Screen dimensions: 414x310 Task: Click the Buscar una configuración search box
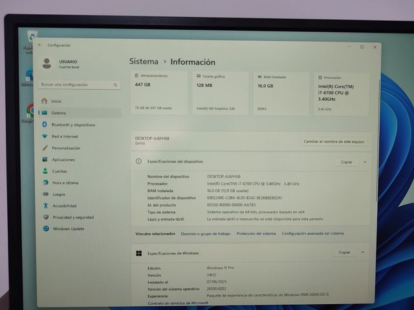coord(79,85)
